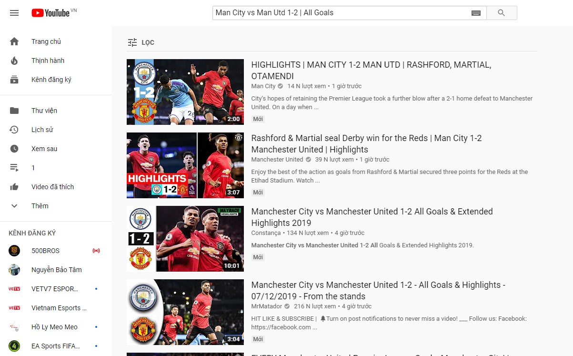Open playlist 1 from the sidebar
Screen dimensions: 573x356
[32, 168]
